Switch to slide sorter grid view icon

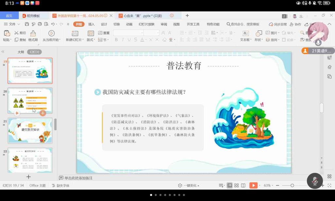pos(237,185)
